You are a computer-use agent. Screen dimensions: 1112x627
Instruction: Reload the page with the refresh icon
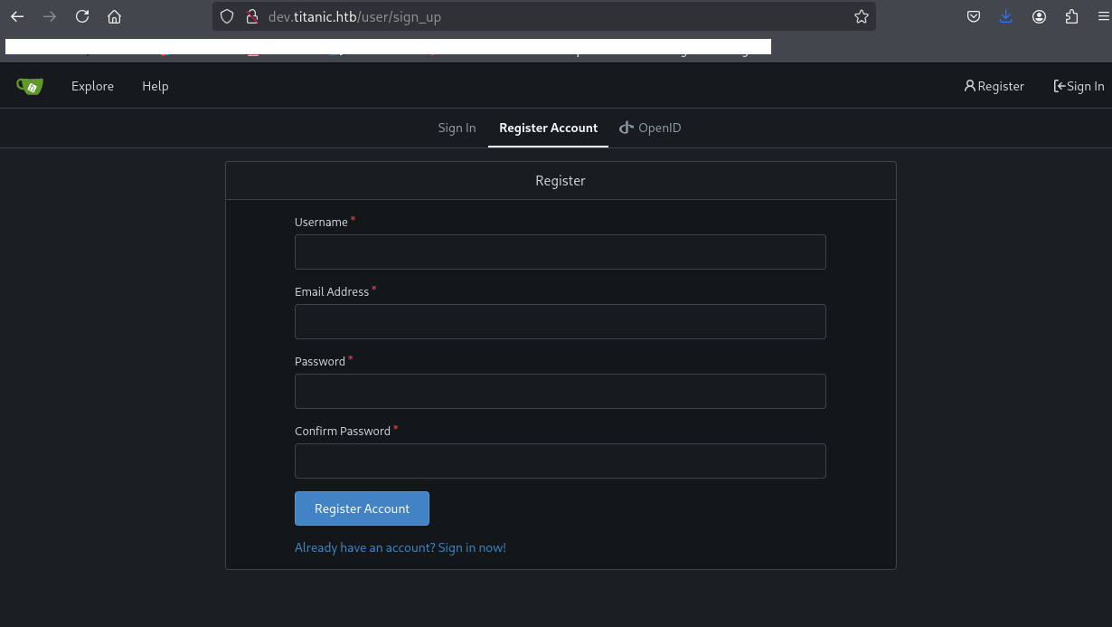[82, 16]
